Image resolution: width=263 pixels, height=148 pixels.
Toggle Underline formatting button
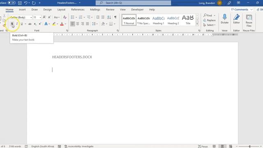click(22, 24)
